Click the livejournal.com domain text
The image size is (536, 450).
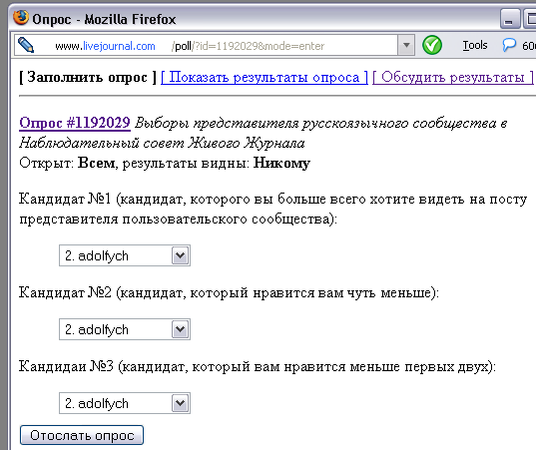click(119, 46)
